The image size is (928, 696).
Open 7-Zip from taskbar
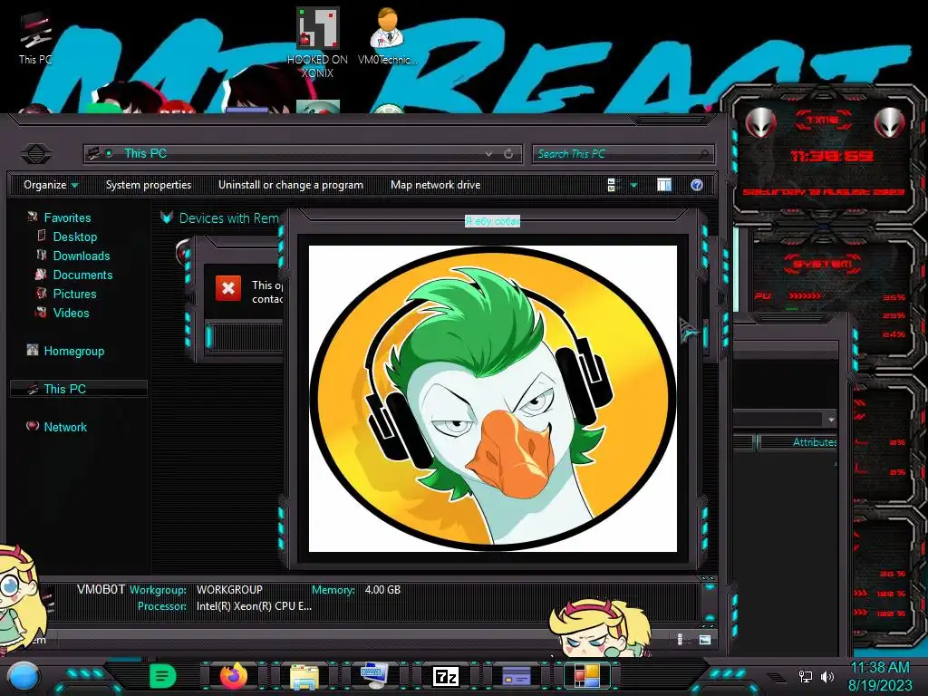446,676
